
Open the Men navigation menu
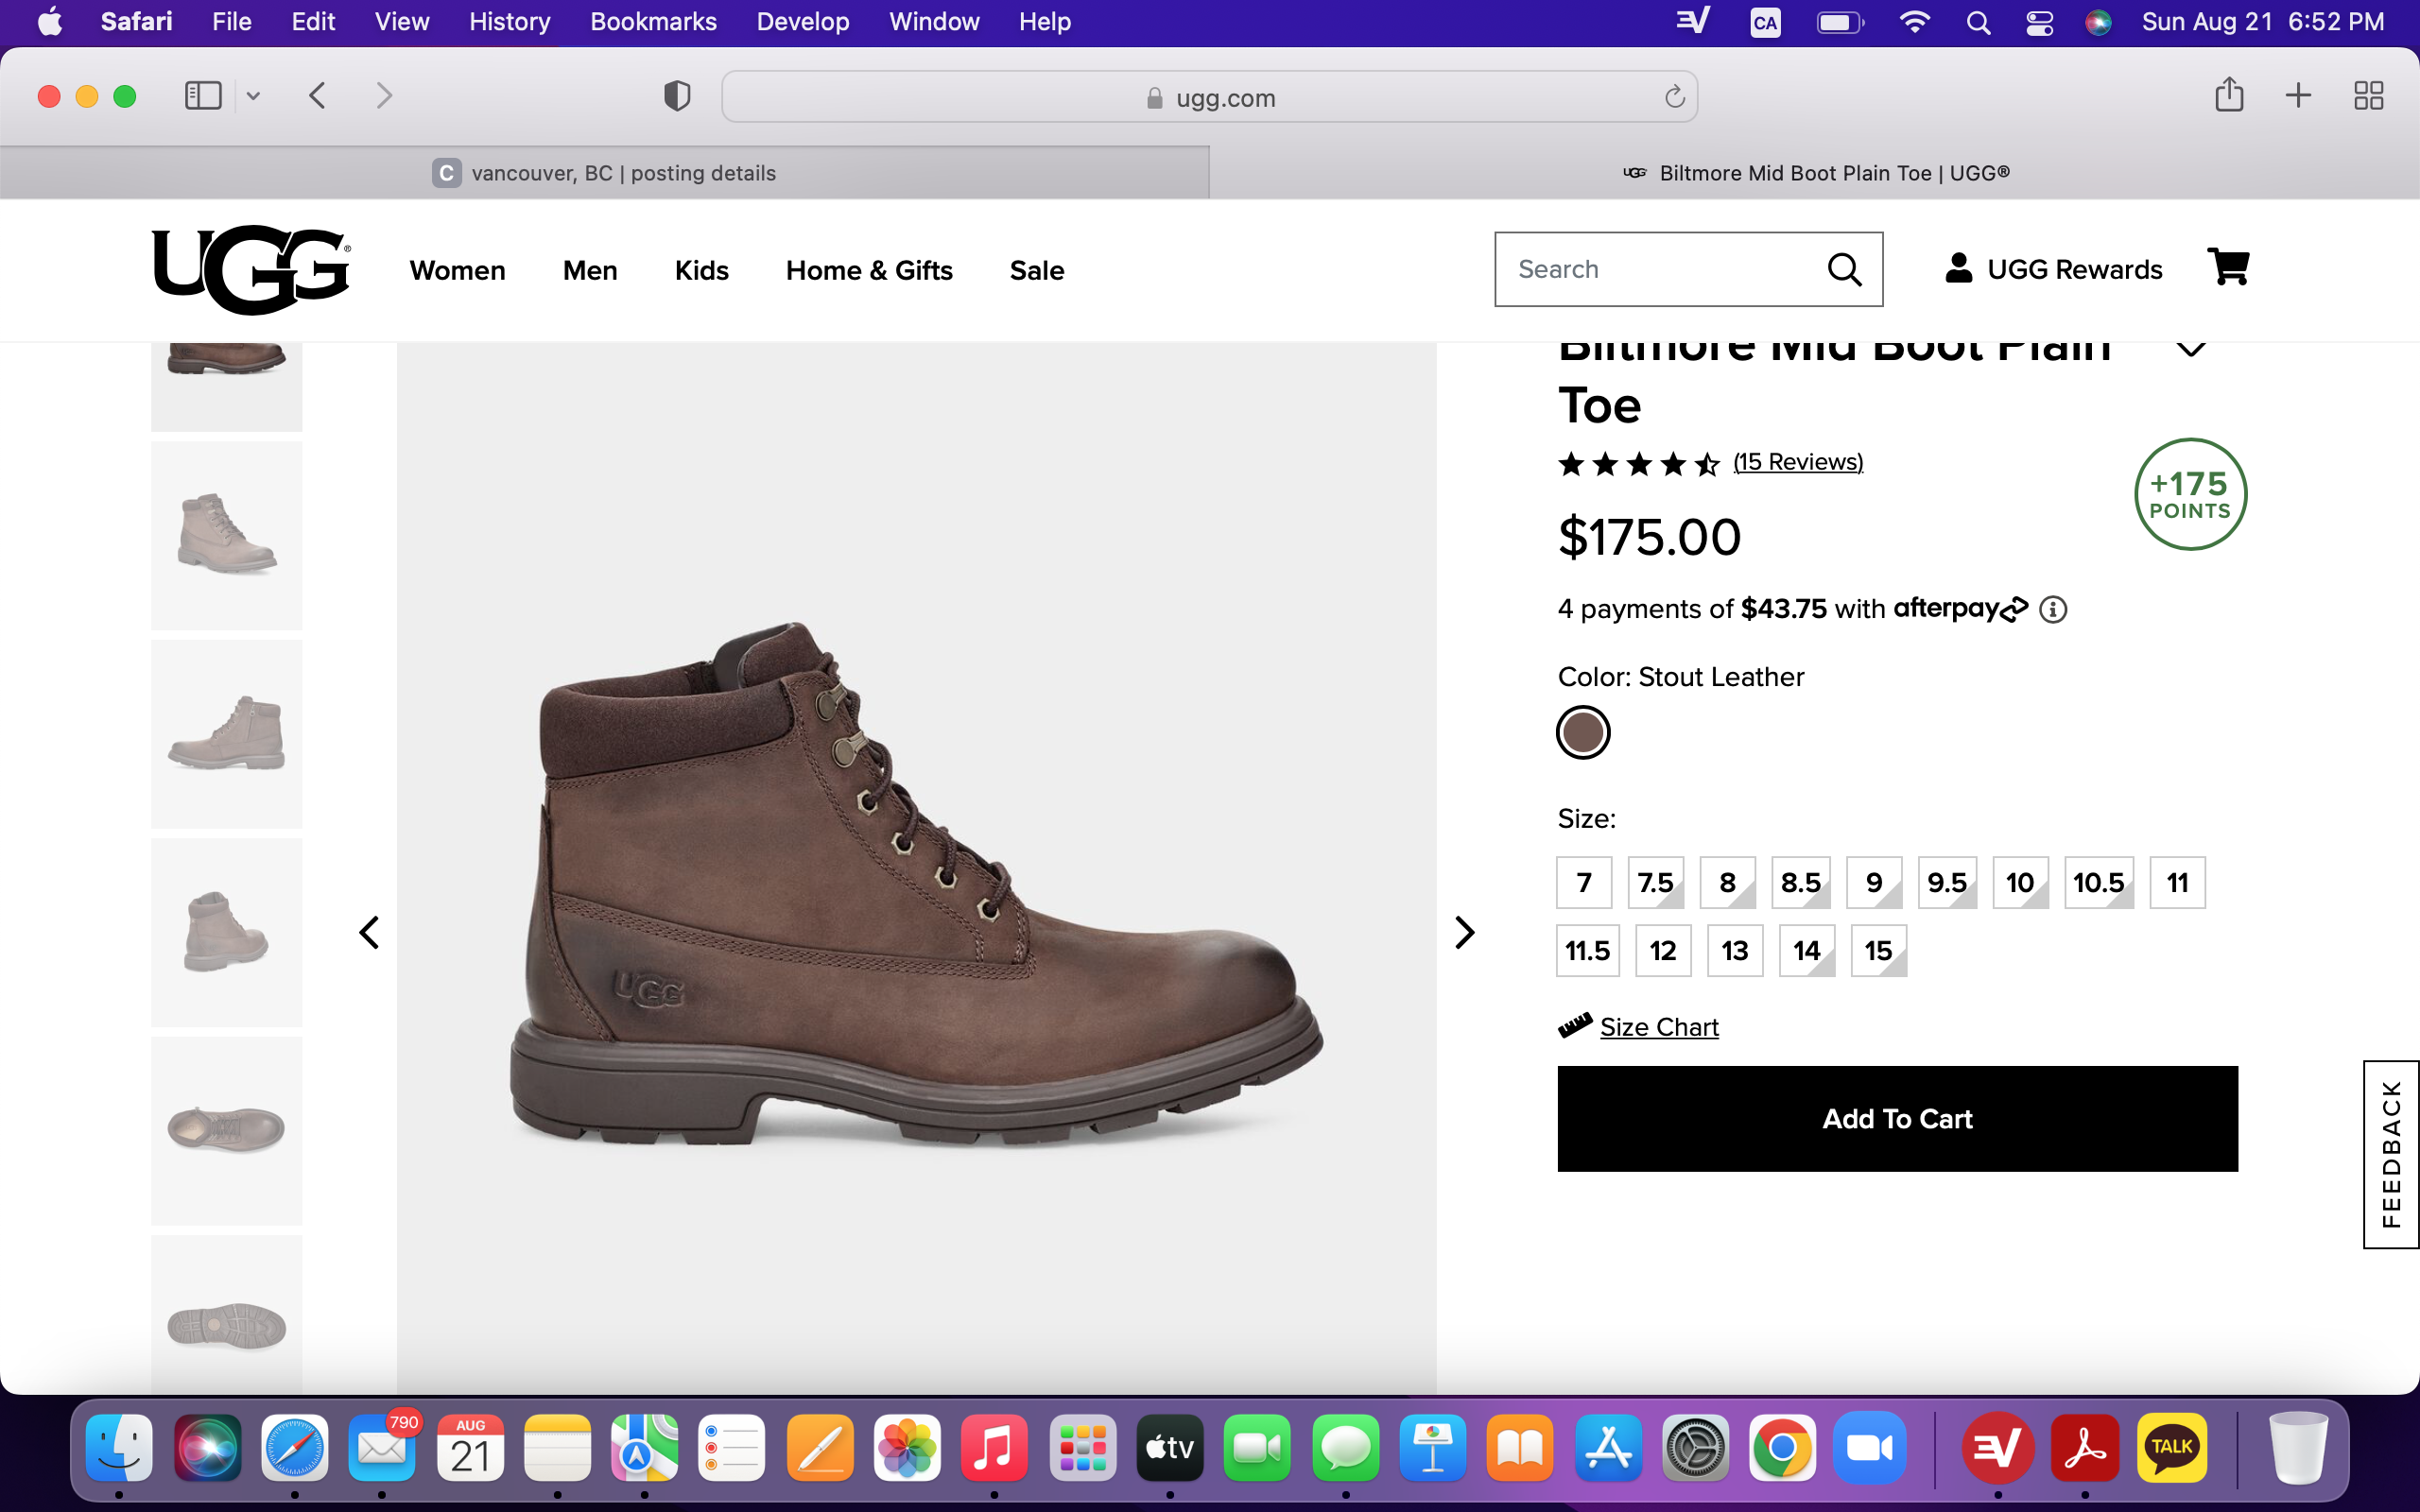tap(590, 270)
